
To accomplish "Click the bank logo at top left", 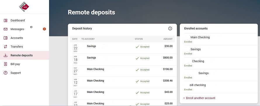I will (24, 7).
